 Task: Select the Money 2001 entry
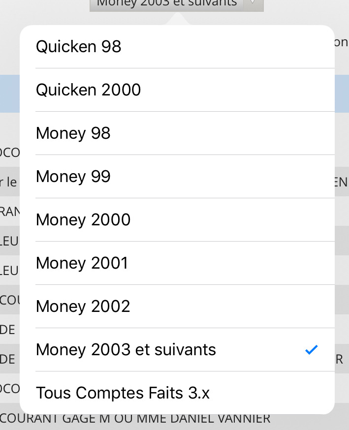tap(82, 263)
